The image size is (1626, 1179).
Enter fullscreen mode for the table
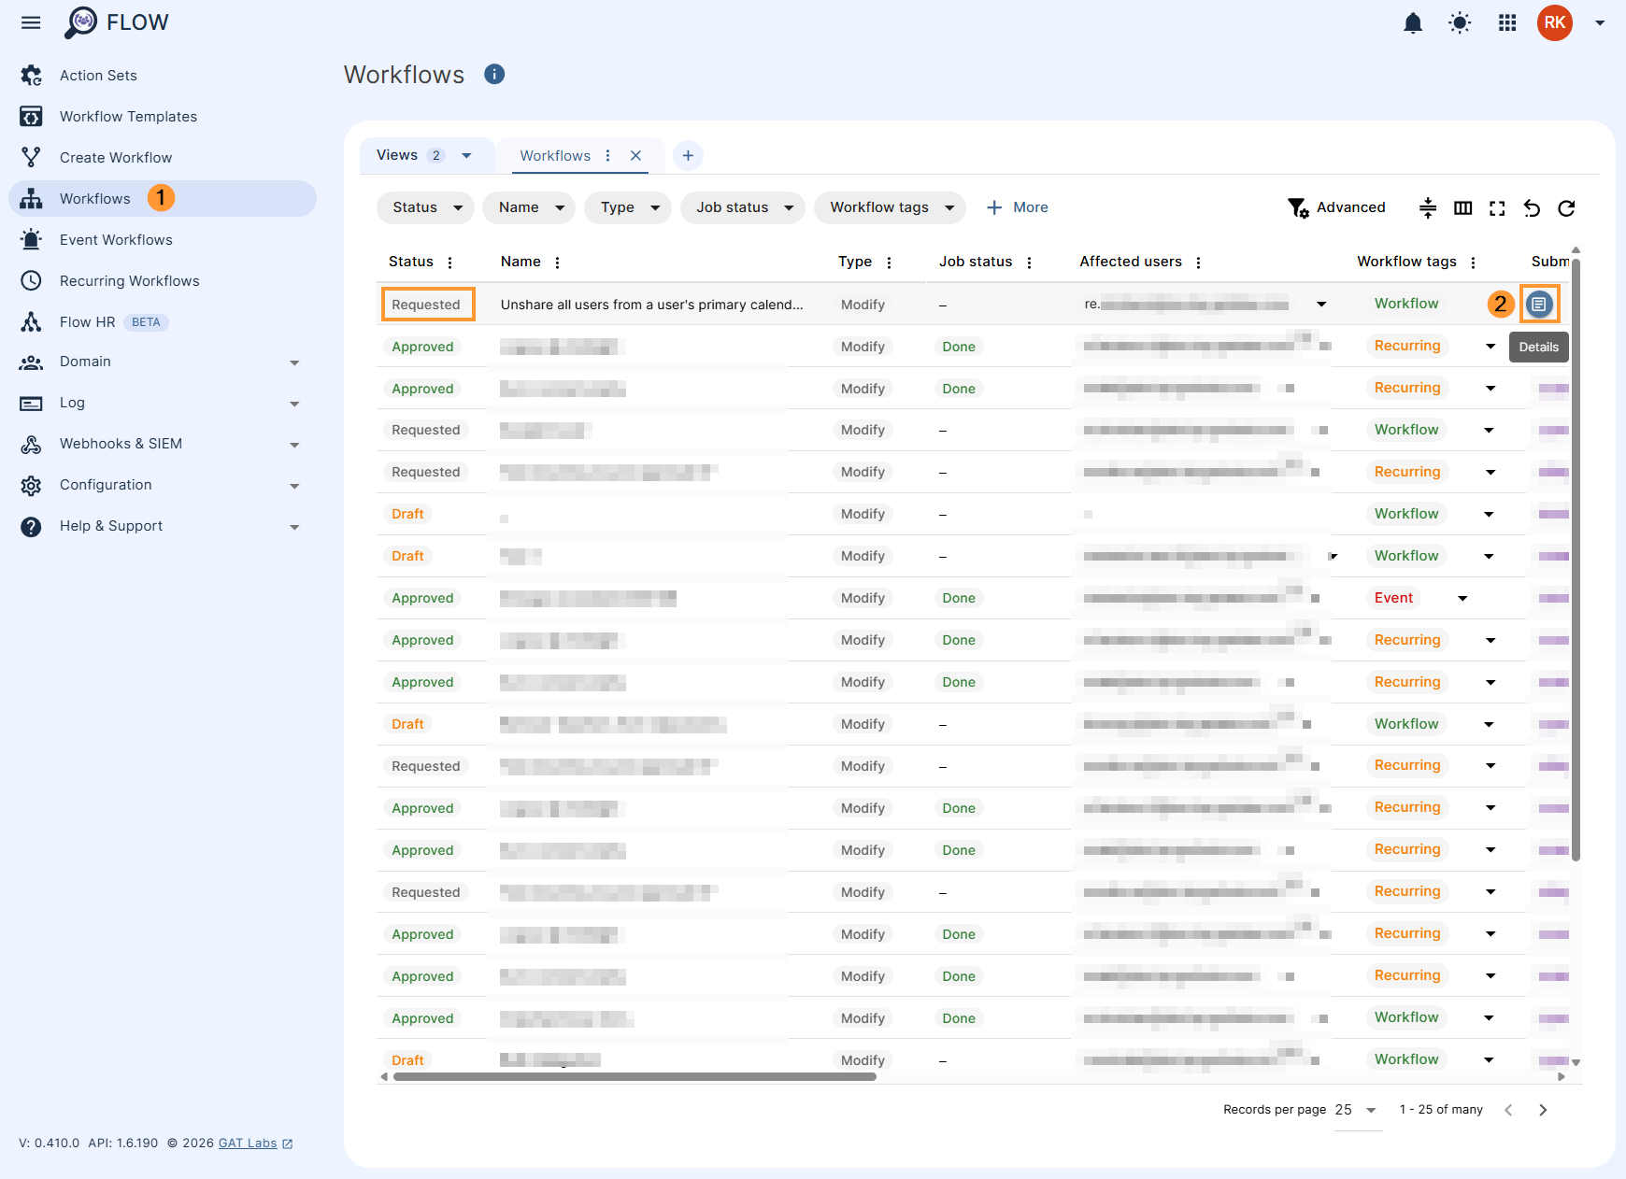1496,207
